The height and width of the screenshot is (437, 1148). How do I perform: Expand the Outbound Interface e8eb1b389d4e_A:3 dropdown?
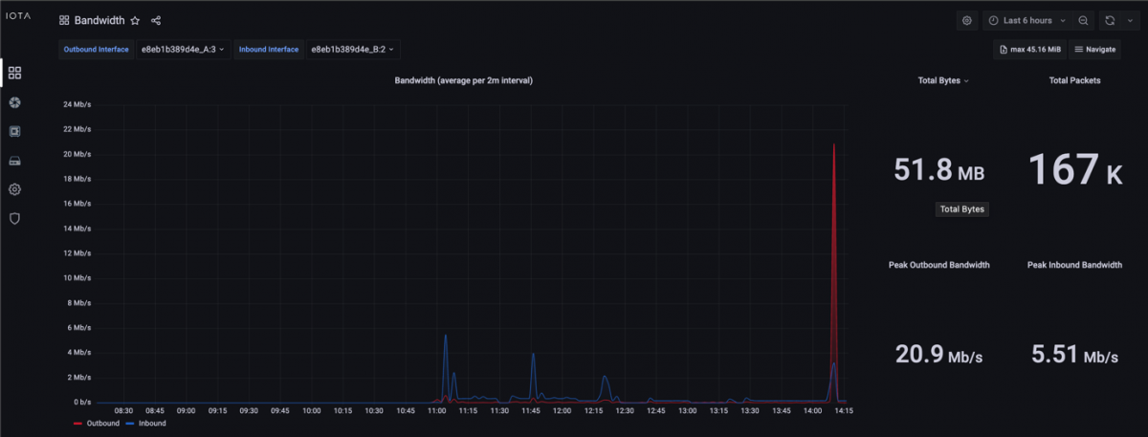(x=183, y=49)
